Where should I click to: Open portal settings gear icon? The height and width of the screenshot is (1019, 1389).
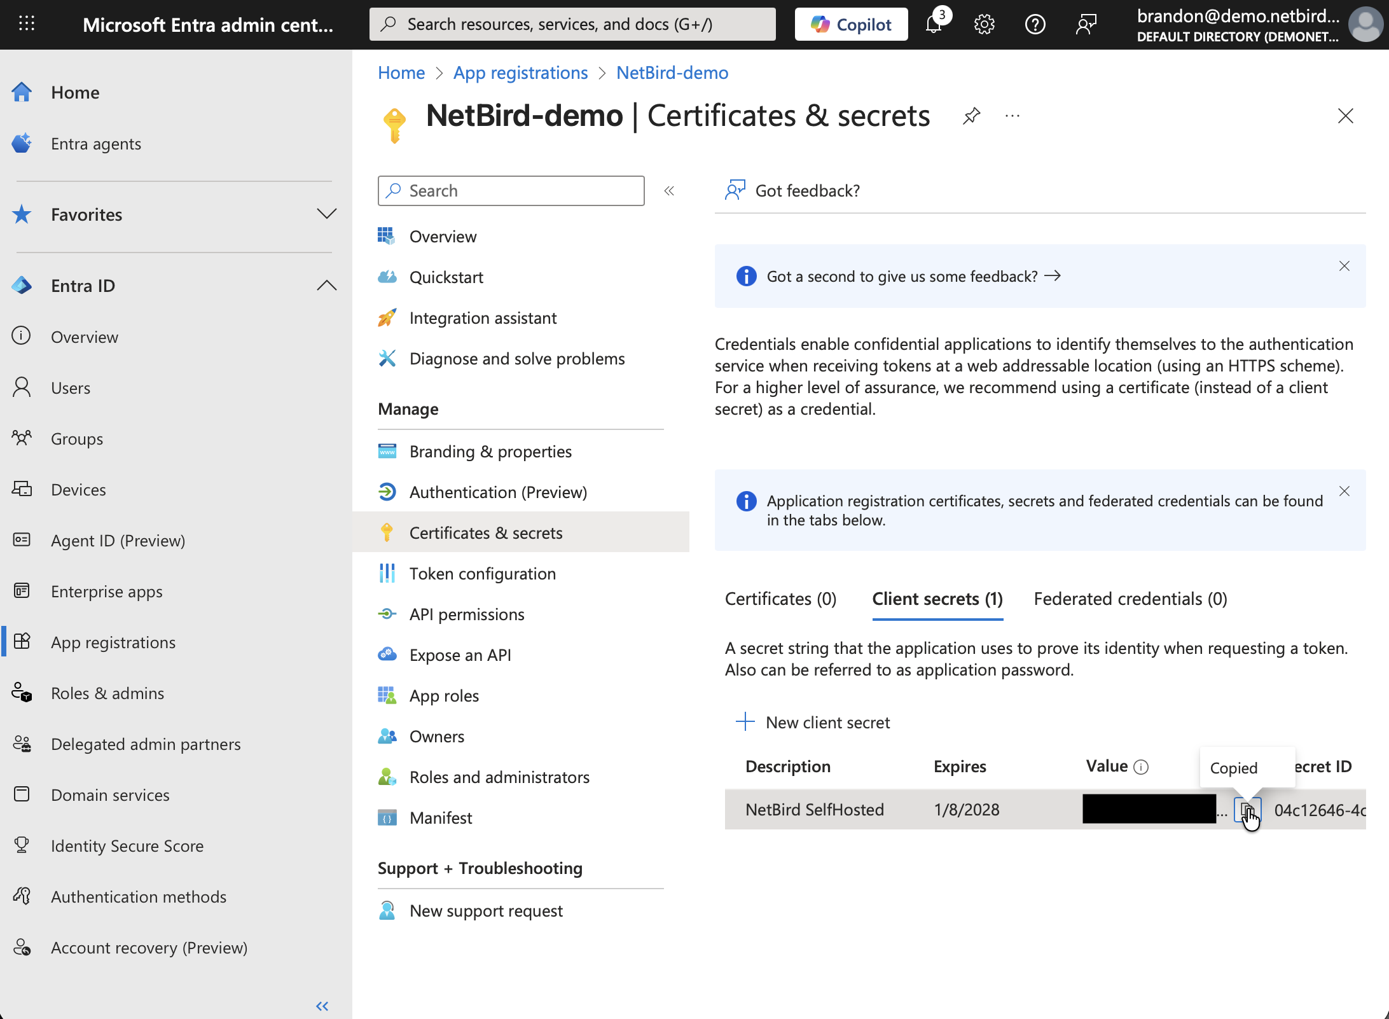(x=984, y=25)
